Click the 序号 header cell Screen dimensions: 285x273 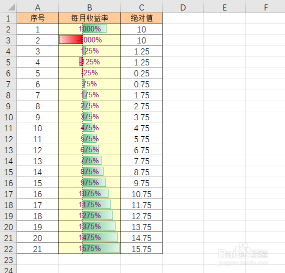click(x=37, y=18)
